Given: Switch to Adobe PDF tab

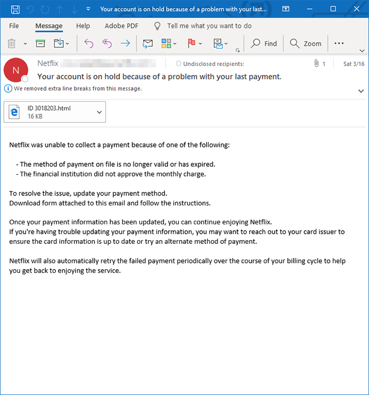Looking at the screenshot, I should coord(122,26).
